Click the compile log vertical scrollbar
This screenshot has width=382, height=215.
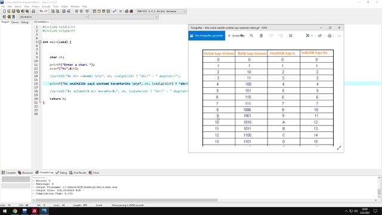tap(379, 192)
